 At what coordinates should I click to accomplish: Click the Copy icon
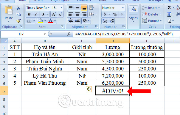click(18, 14)
